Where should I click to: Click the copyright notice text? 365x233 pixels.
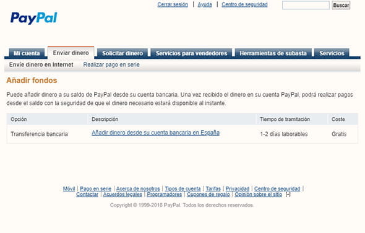[x=181, y=205]
